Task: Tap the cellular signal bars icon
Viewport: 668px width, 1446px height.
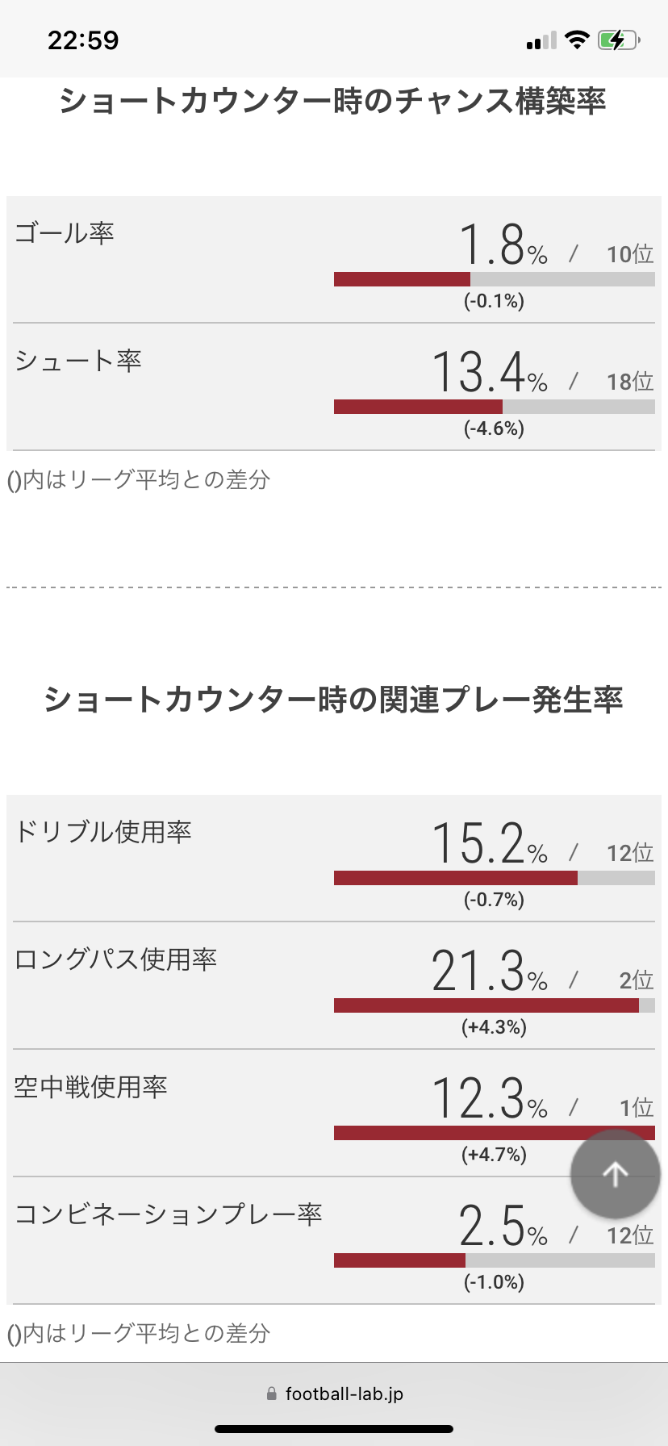Action: [541, 41]
